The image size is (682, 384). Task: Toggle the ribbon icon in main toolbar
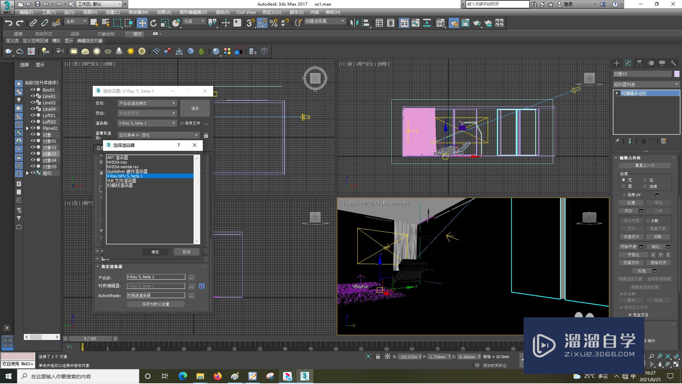404,23
